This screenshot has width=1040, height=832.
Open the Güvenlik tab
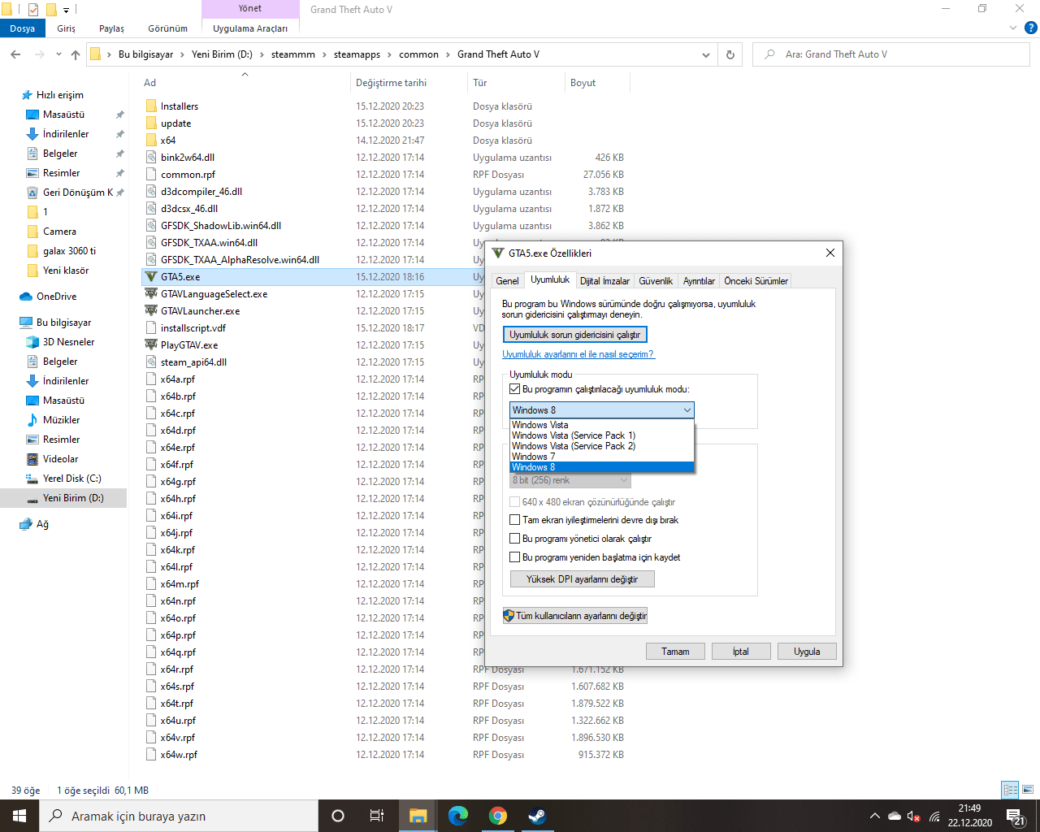pyautogui.click(x=656, y=281)
